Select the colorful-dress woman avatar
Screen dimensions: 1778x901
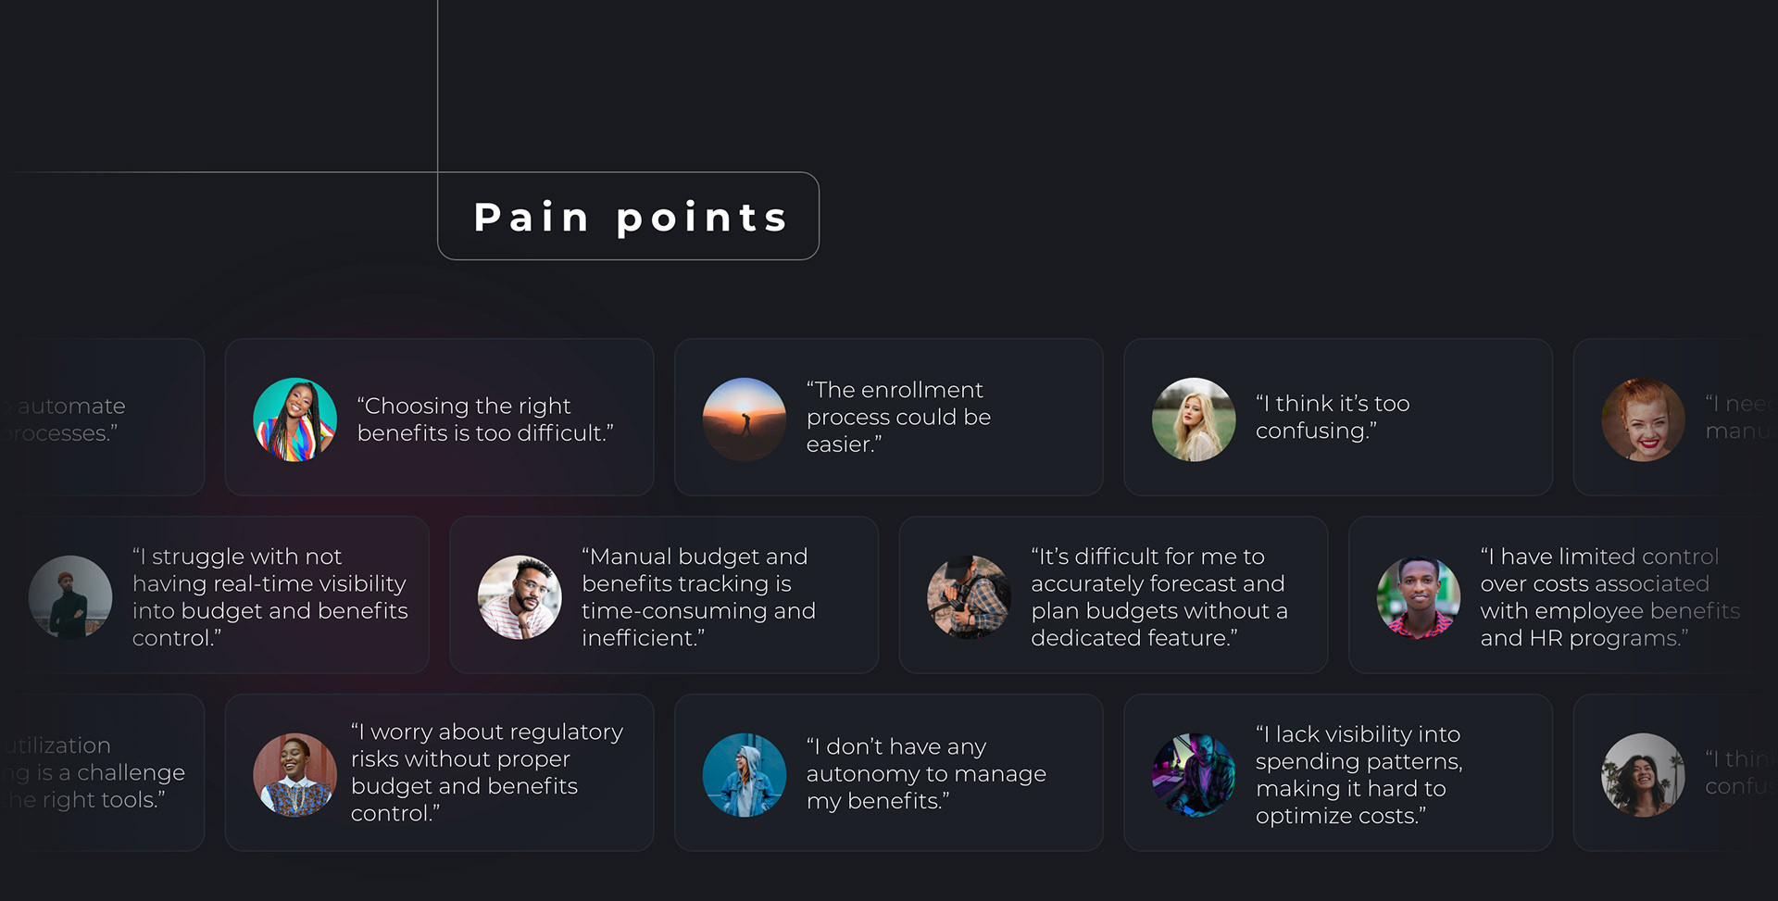point(295,419)
